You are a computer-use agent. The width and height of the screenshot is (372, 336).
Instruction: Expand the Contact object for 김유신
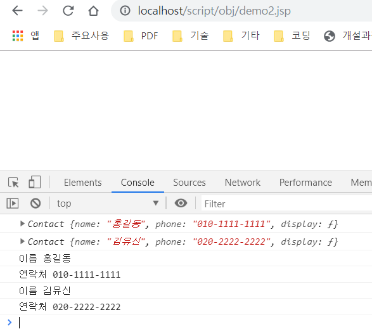(22, 242)
